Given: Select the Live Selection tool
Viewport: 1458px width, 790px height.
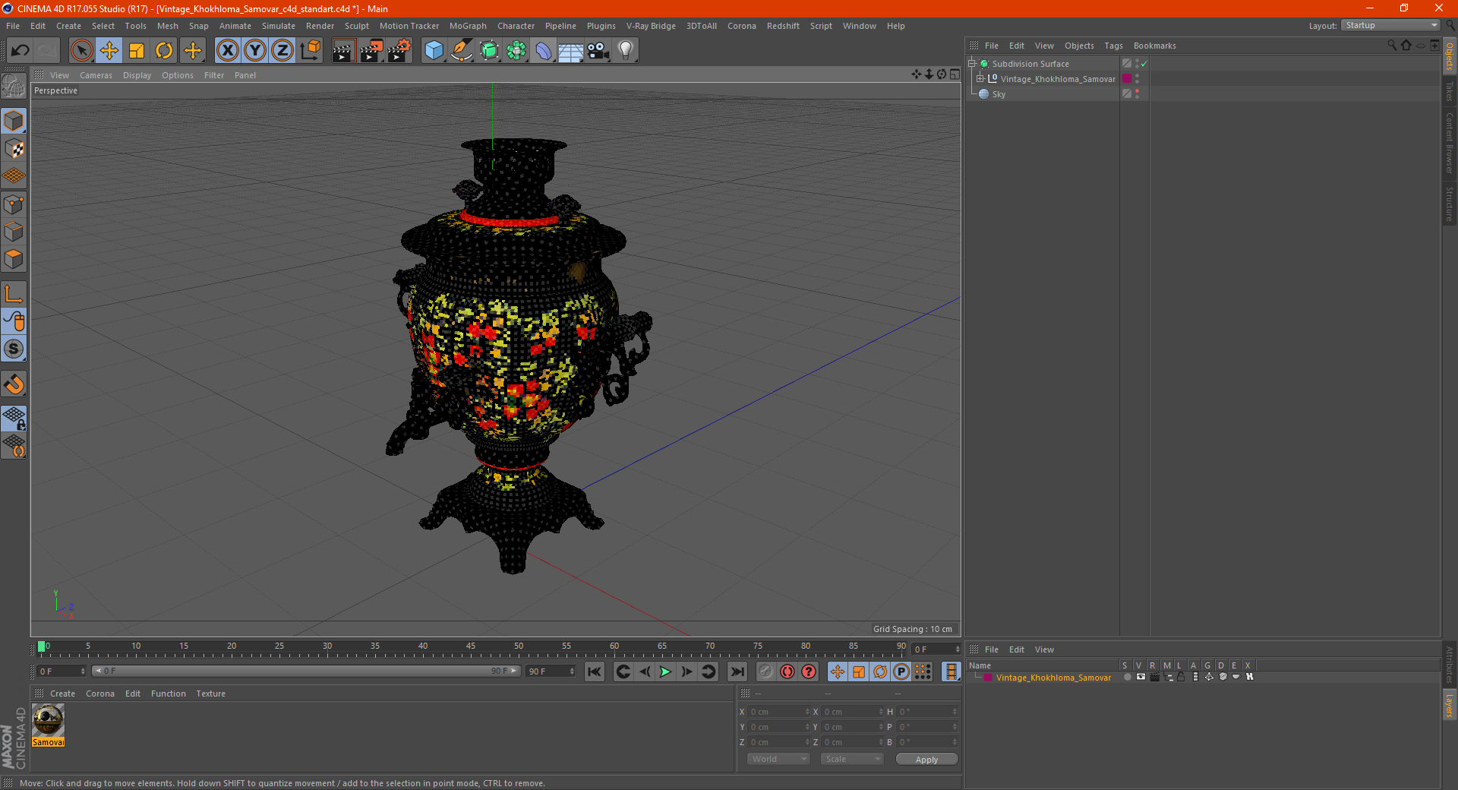Looking at the screenshot, I should point(81,51).
